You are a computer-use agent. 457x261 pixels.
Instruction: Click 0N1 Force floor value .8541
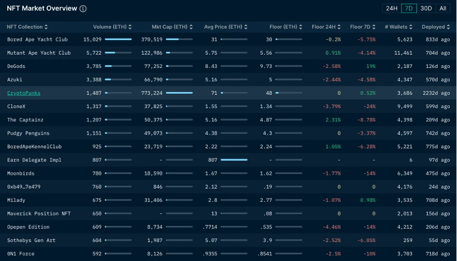[x=265, y=254]
